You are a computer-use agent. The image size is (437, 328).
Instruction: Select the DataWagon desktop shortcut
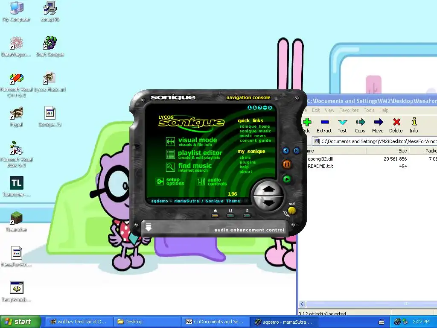pyautogui.click(x=17, y=47)
